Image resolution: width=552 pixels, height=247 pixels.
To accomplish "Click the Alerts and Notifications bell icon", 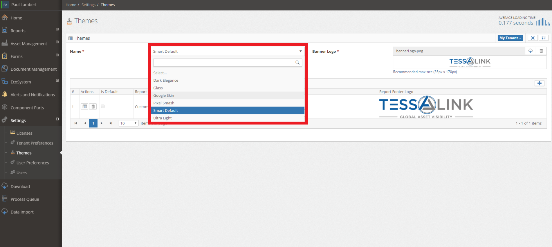I will 5,94.
